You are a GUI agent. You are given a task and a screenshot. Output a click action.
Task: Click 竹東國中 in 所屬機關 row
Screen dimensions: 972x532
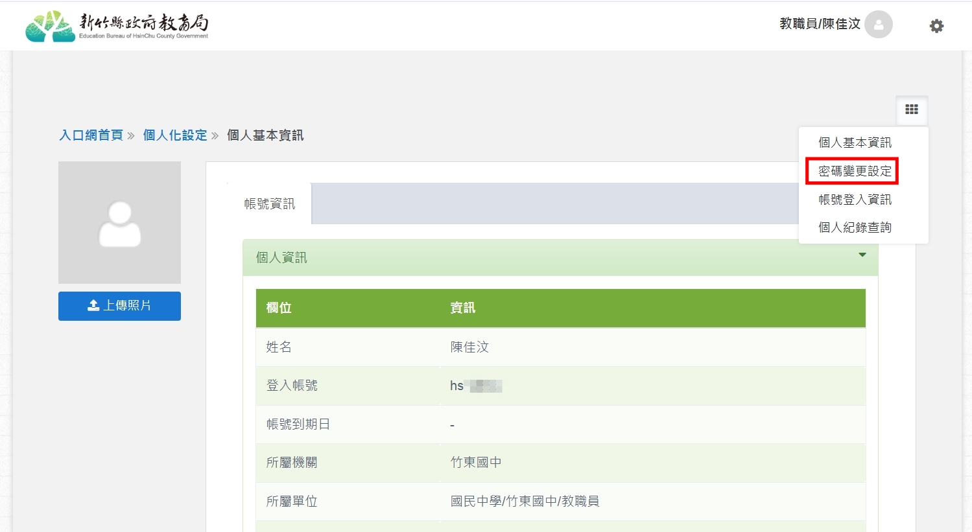click(x=476, y=463)
